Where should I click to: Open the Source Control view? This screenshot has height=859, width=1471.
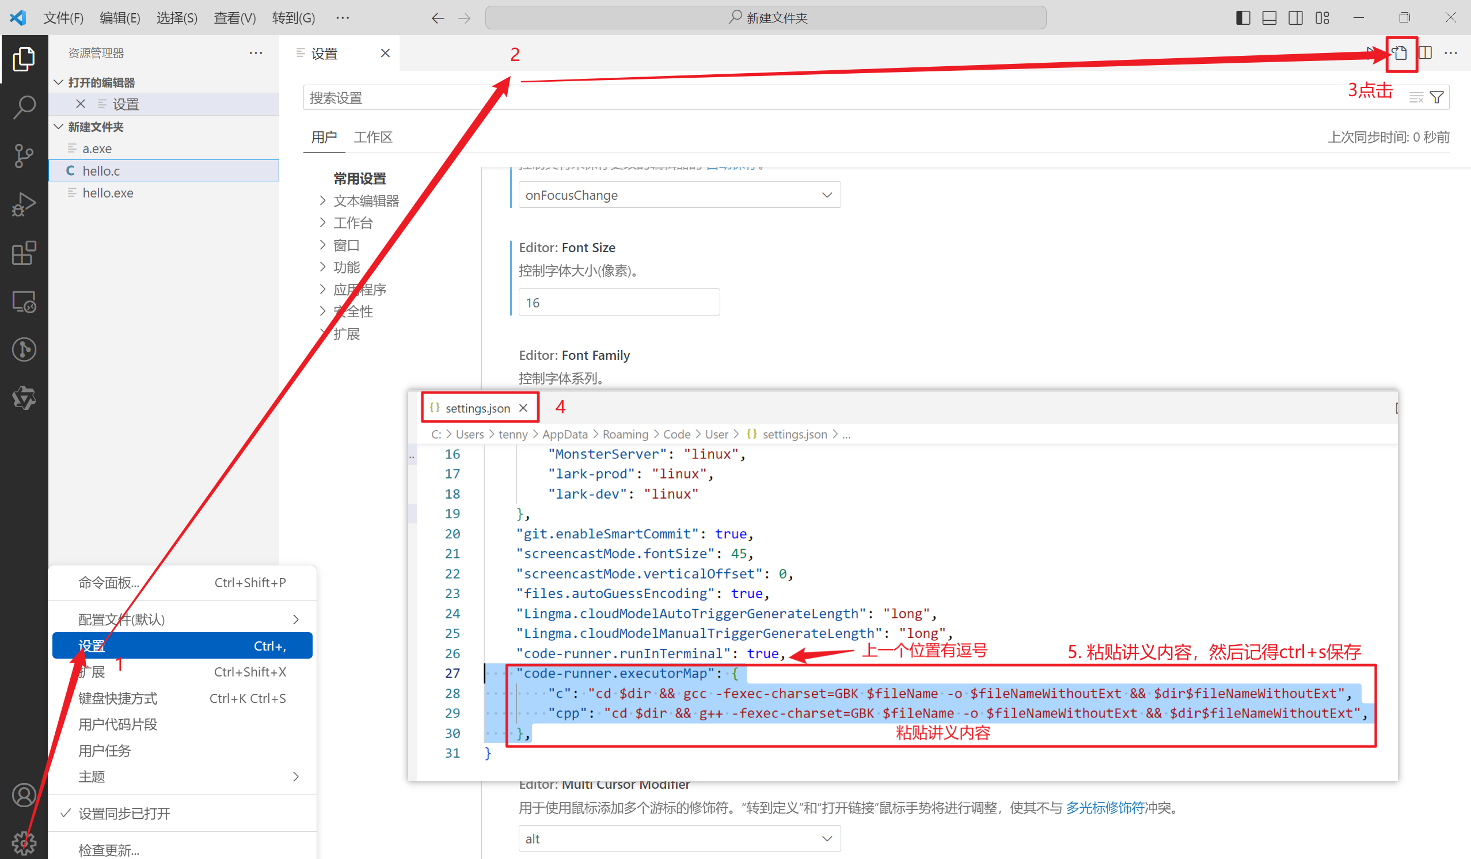[x=24, y=155]
